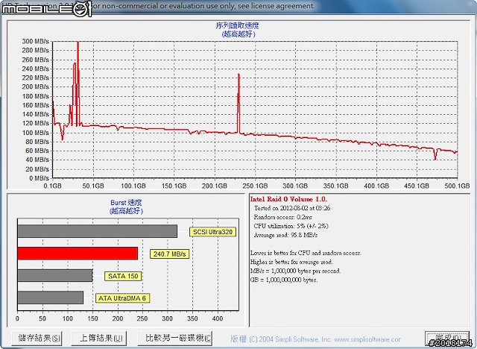Click the 比較另一磁碟機 compare drive button
Viewport: 477px width, 349px height.
point(175,338)
